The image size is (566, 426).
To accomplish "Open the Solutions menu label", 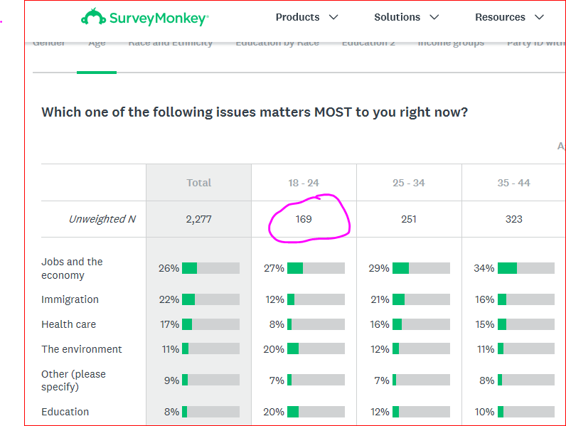I will pyautogui.click(x=398, y=17).
